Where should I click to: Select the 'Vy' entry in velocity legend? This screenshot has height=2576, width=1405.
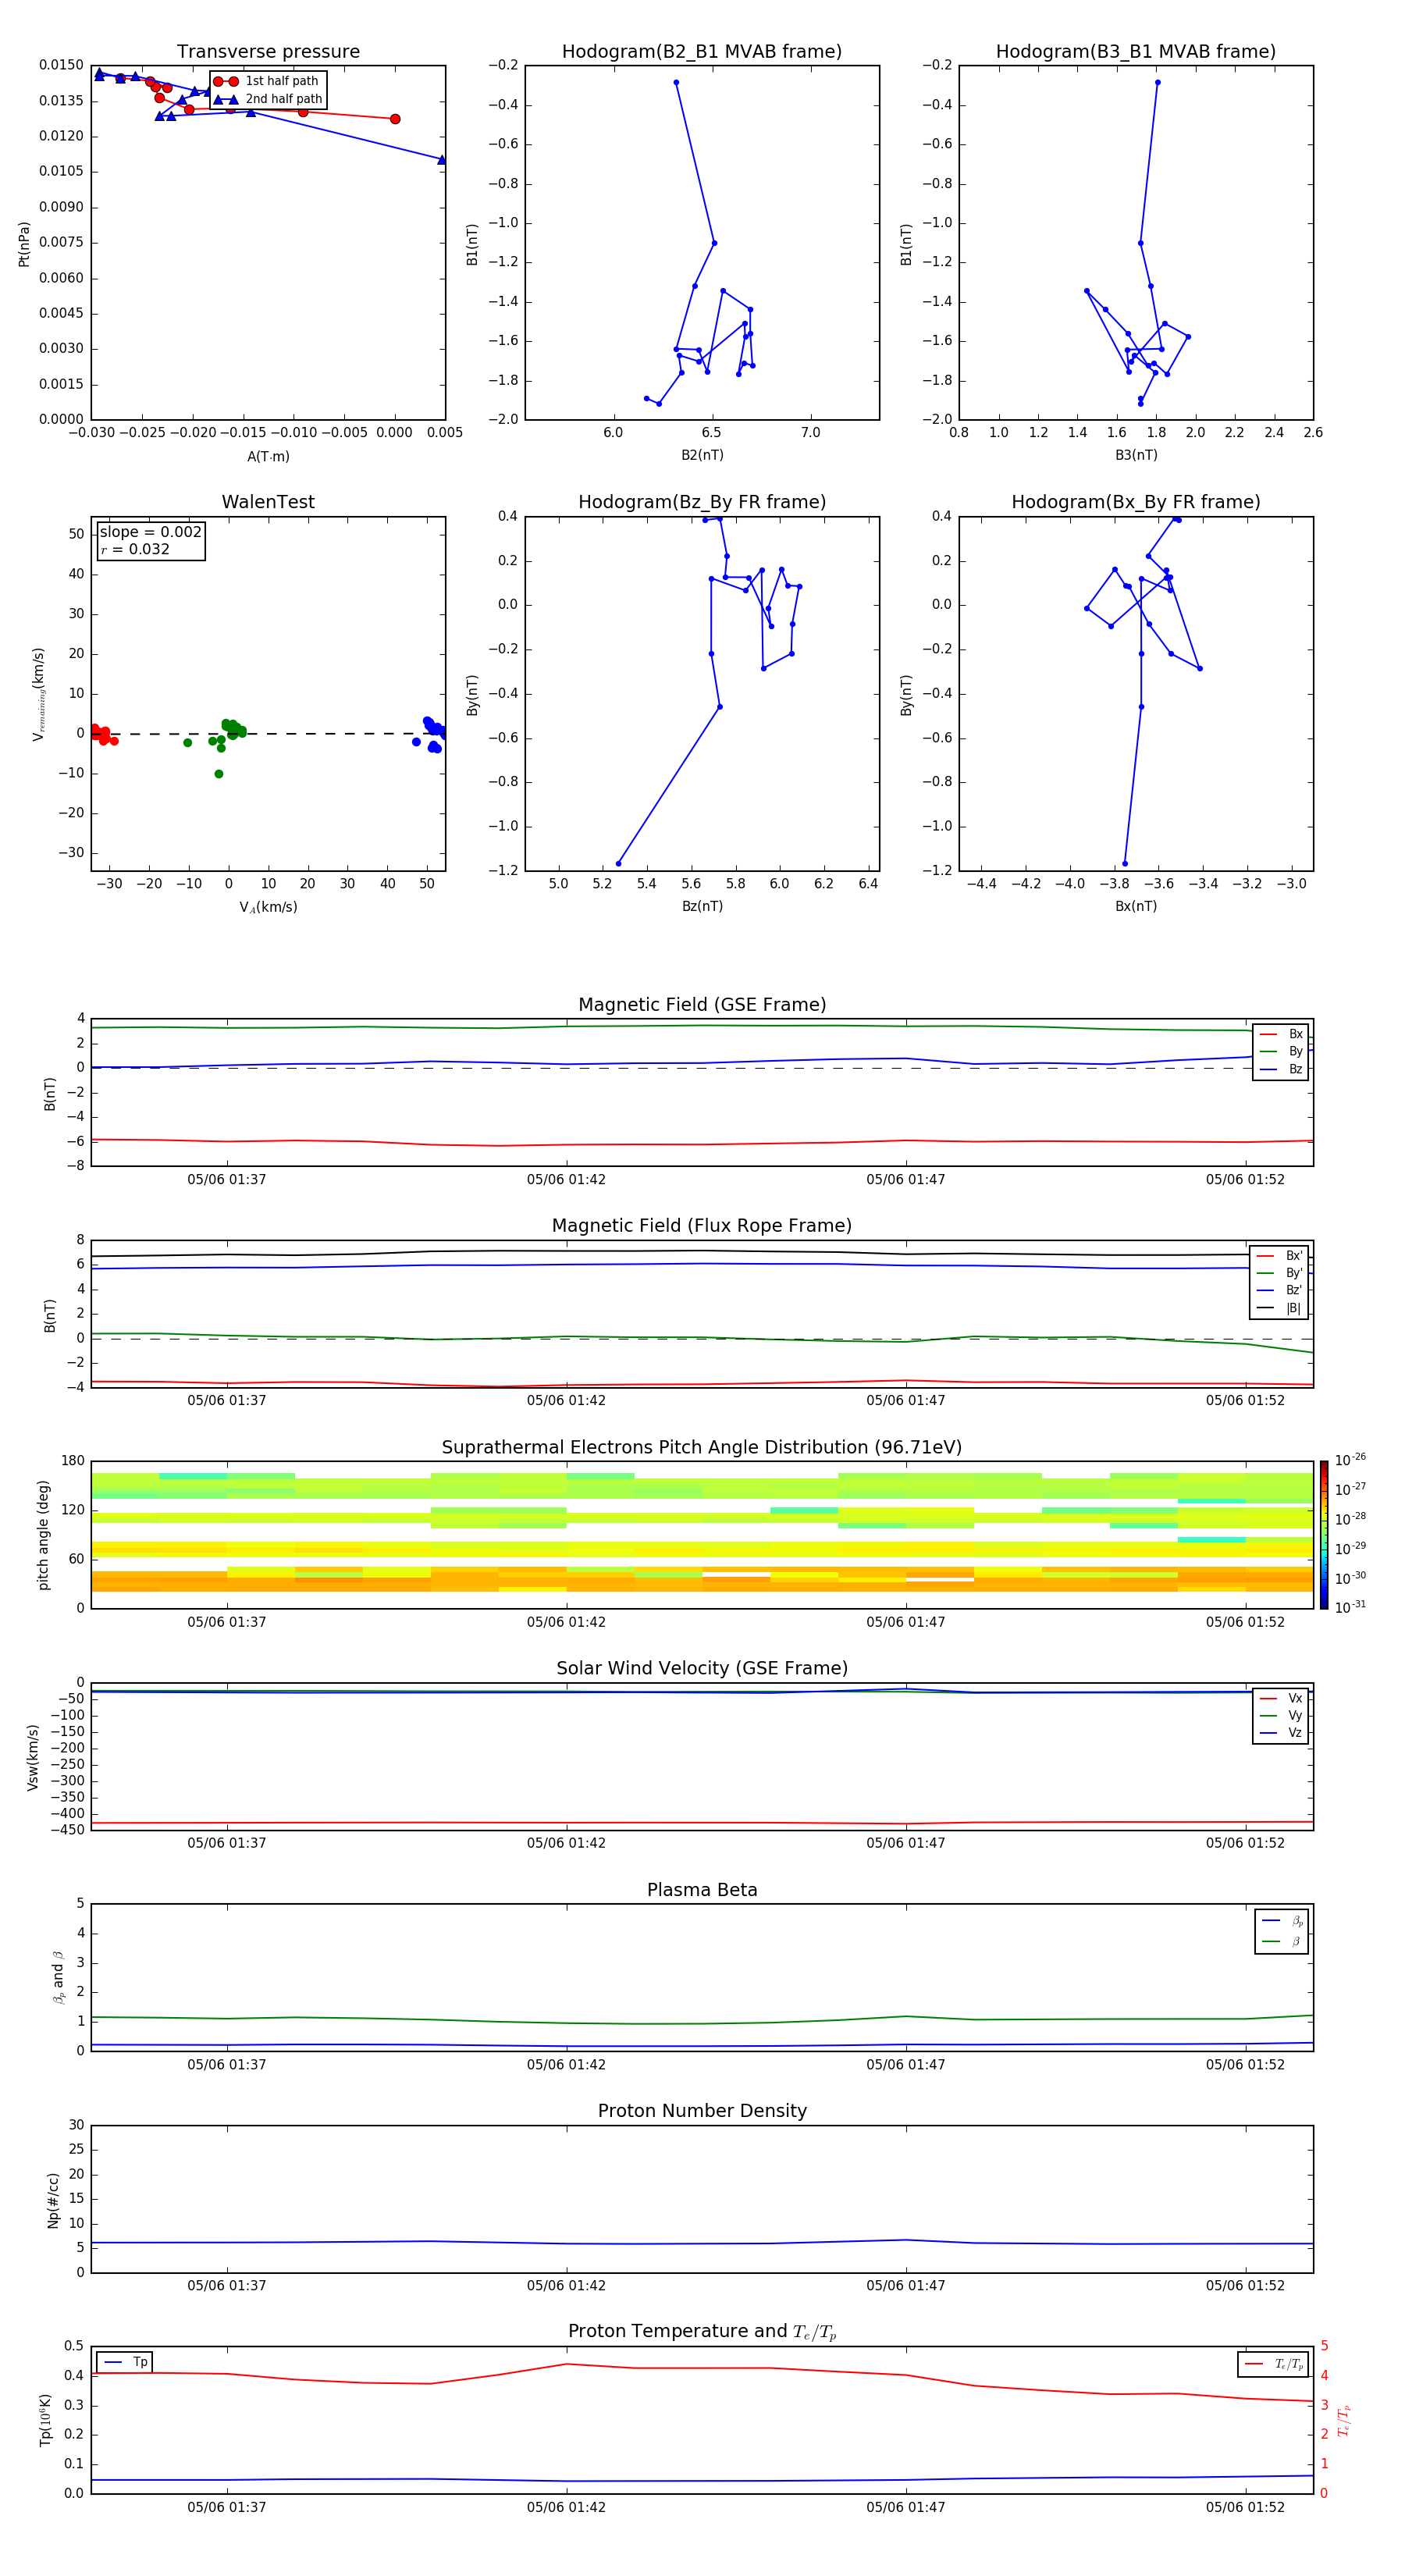[x=1281, y=1715]
